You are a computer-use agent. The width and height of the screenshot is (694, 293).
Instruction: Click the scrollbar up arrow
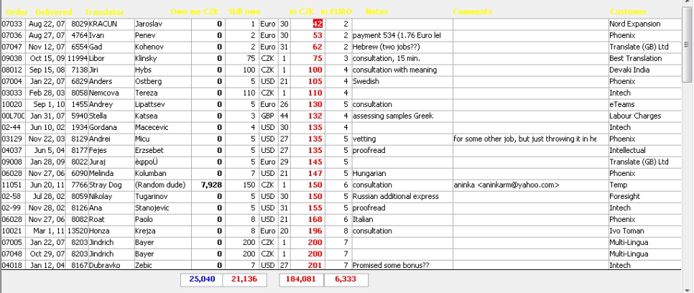point(687,3)
